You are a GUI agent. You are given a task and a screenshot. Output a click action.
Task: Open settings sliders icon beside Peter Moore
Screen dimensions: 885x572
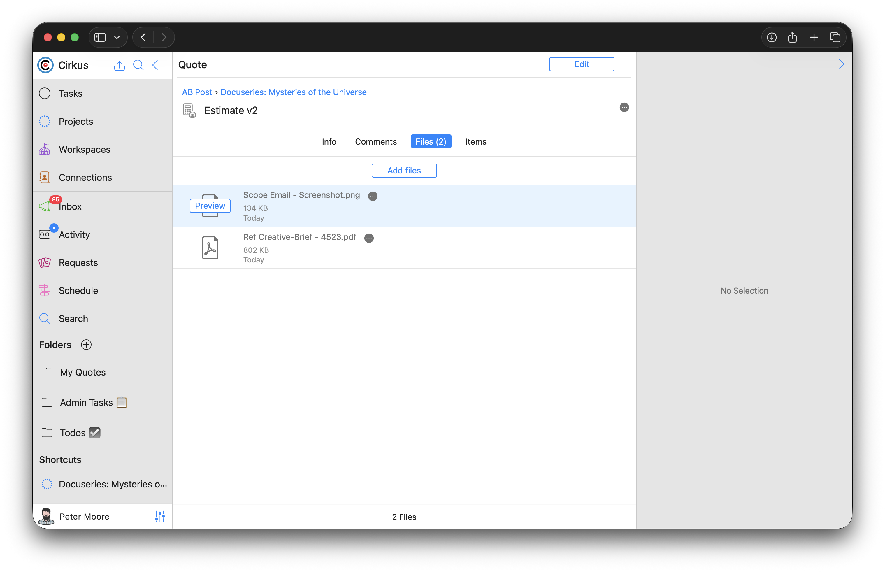pyautogui.click(x=160, y=516)
